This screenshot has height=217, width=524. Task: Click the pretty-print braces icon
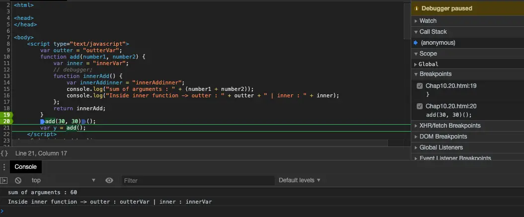[x=4, y=153]
